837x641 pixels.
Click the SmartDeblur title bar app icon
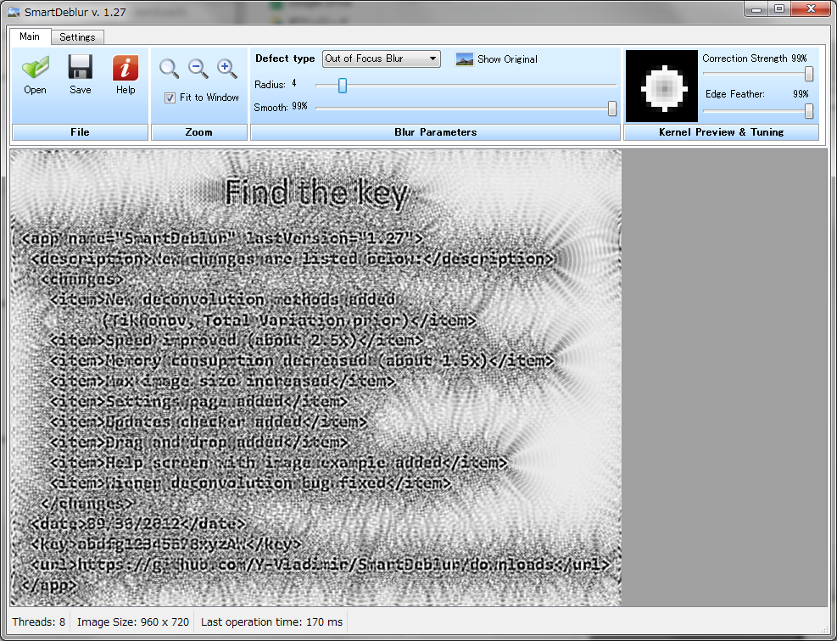click(14, 12)
